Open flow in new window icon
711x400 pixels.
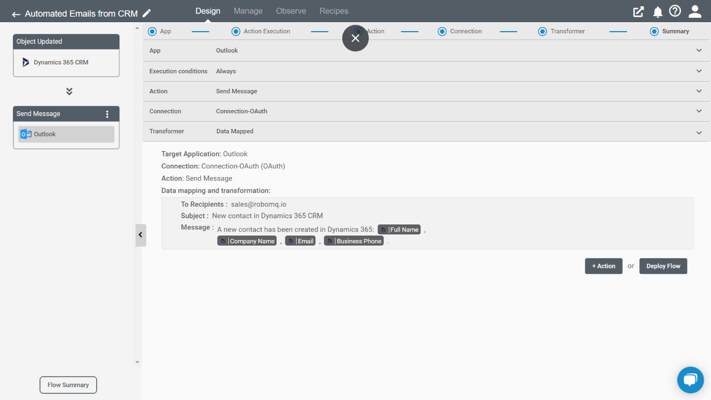pos(639,12)
